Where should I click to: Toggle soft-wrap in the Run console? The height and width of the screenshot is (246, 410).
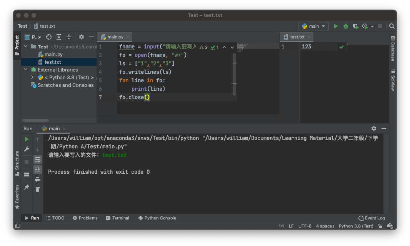[x=38, y=160]
